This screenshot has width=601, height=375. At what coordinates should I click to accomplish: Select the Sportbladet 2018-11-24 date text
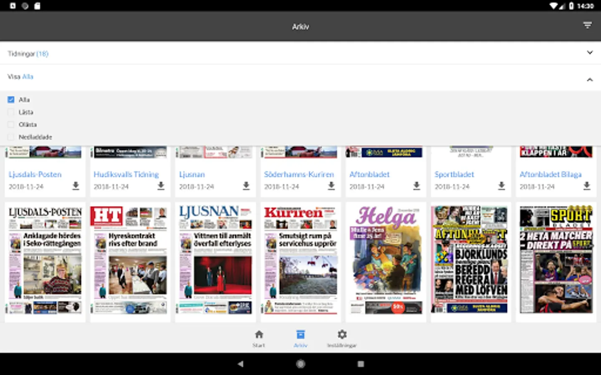click(x=452, y=187)
